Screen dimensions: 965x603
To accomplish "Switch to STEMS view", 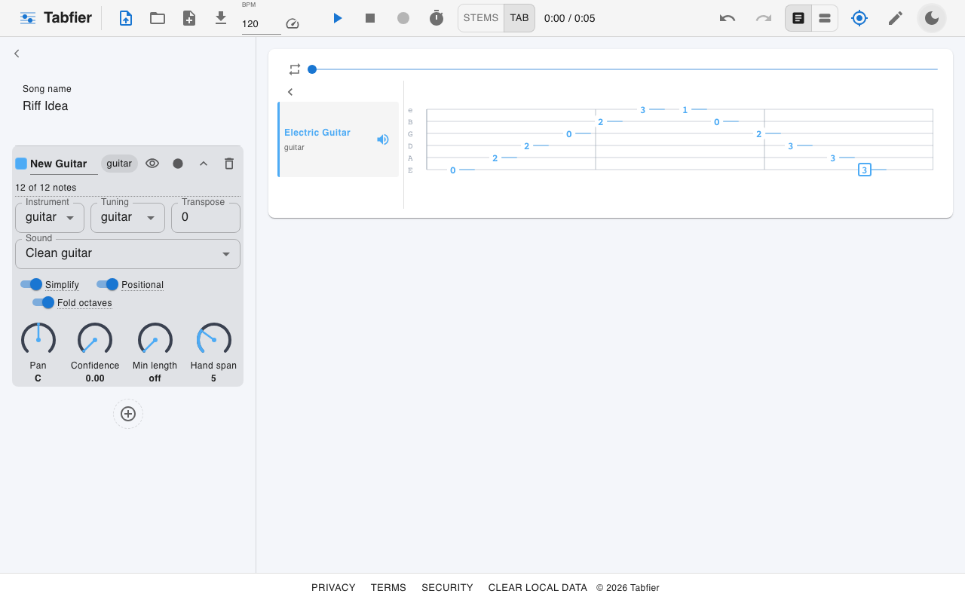I will point(481,18).
